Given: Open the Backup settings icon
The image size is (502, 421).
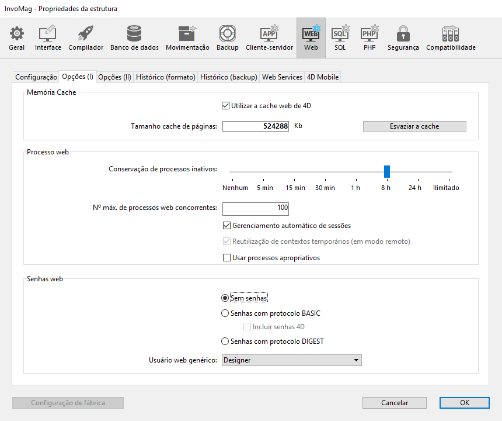Looking at the screenshot, I should point(227,38).
